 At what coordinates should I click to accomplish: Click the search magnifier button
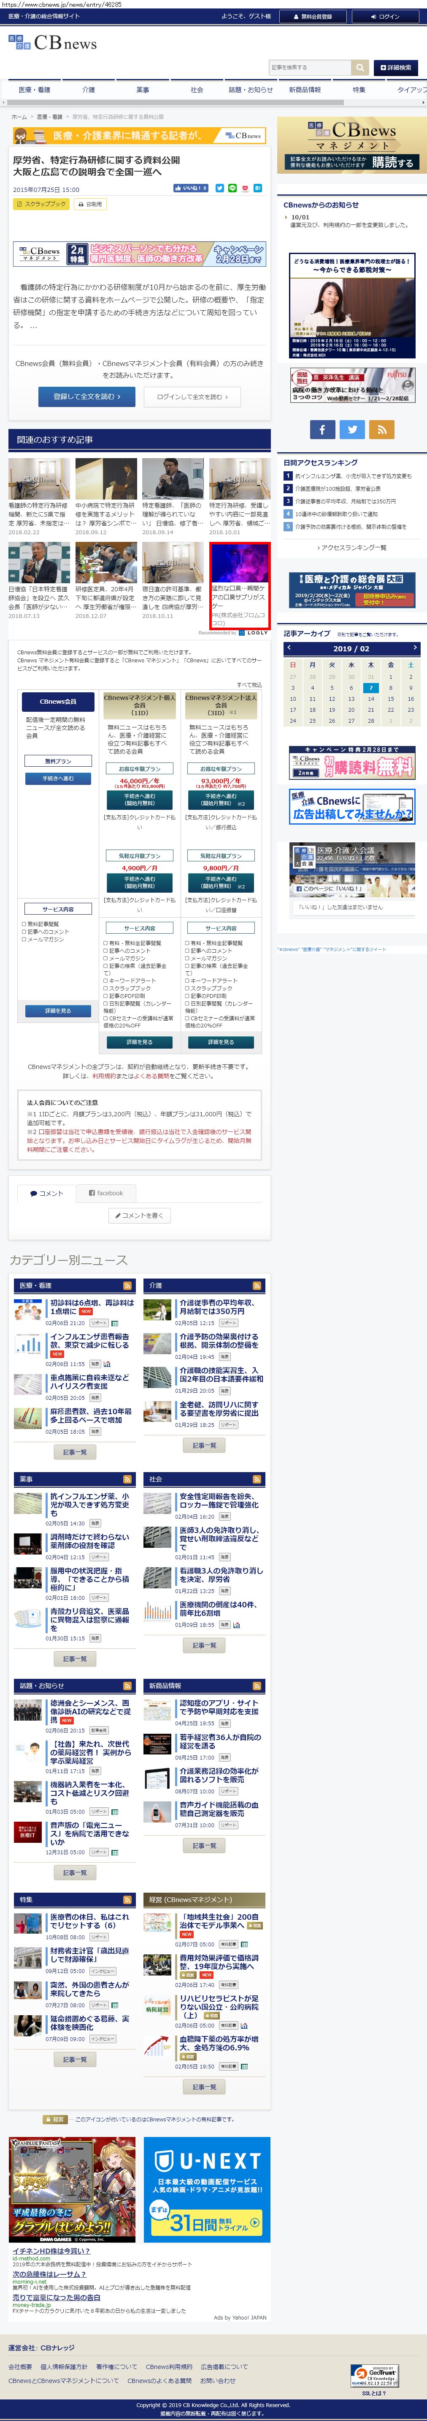click(360, 68)
